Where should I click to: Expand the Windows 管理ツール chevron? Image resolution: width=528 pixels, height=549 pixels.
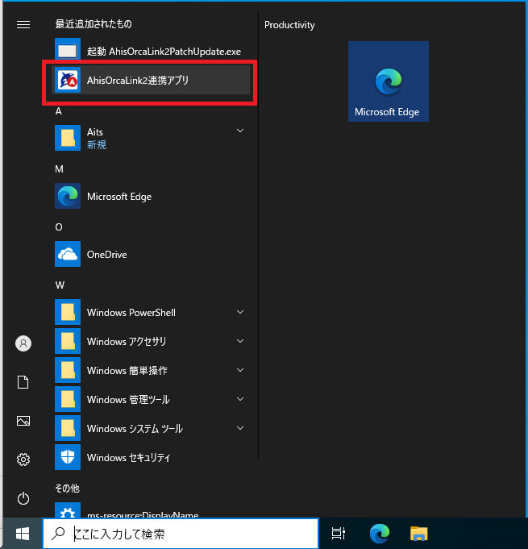pyautogui.click(x=240, y=399)
